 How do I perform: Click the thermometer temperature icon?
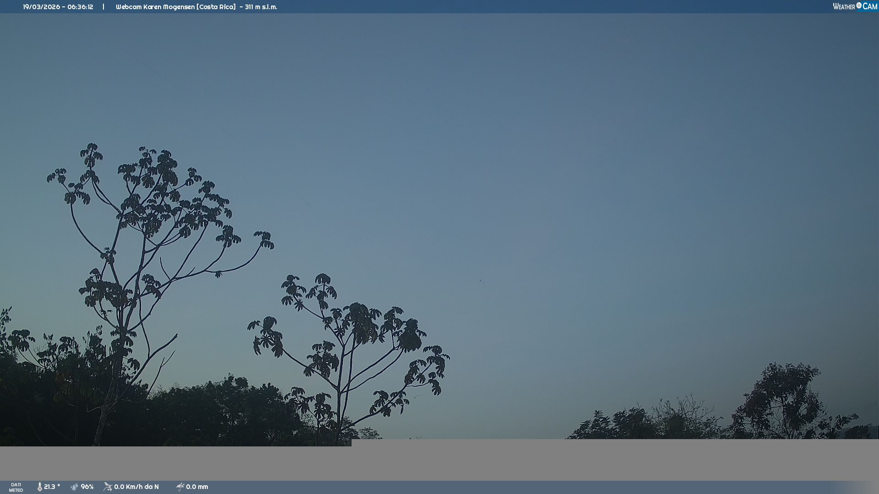click(39, 487)
